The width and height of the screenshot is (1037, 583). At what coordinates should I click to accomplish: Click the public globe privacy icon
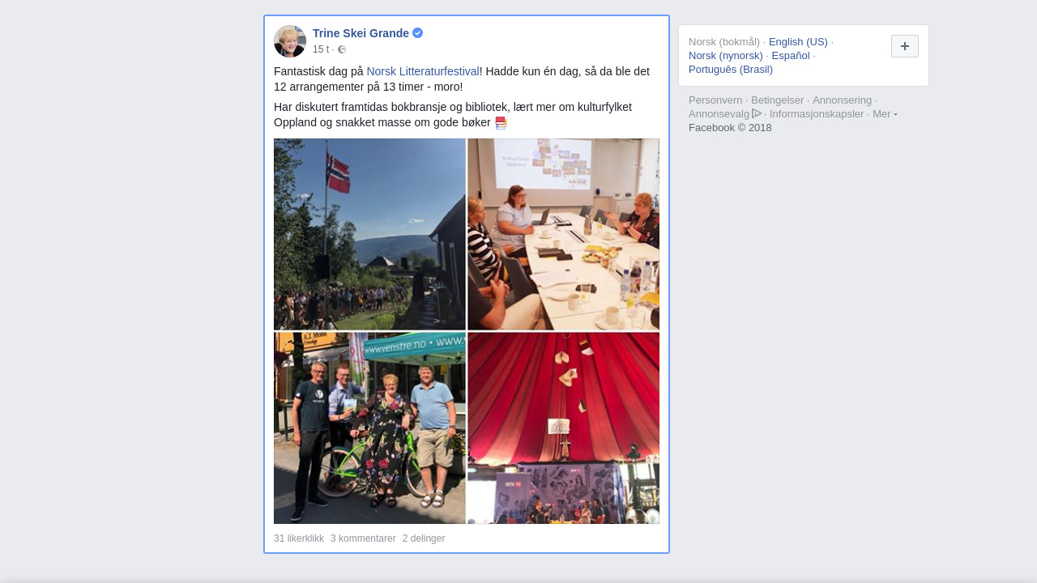[x=342, y=49]
